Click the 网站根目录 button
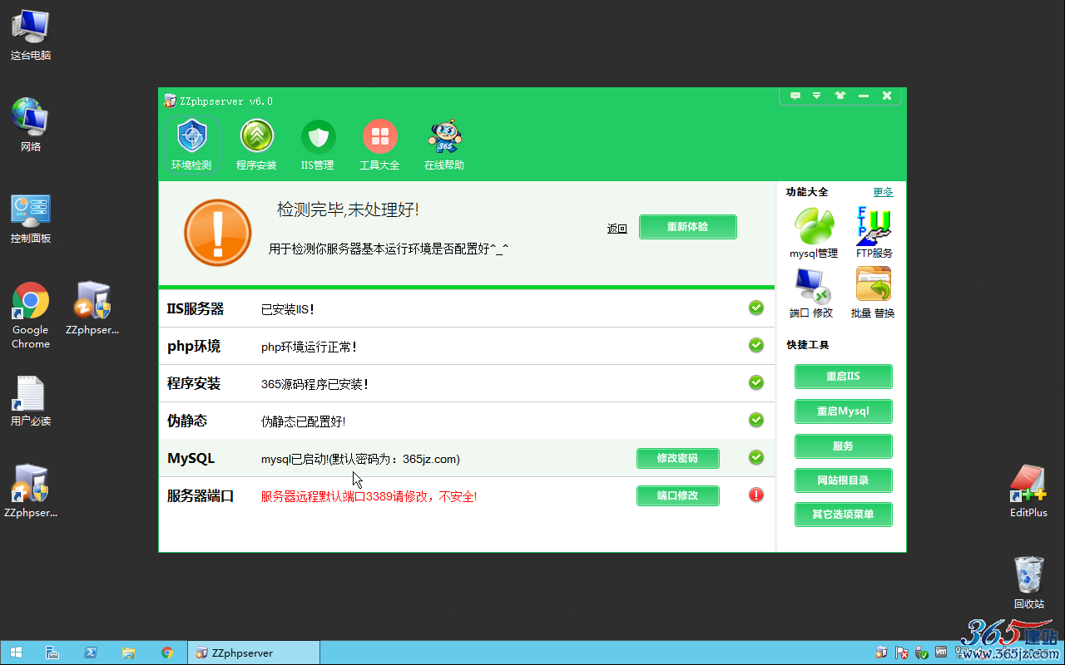Viewport: 1065px width, 665px height. 844,480
